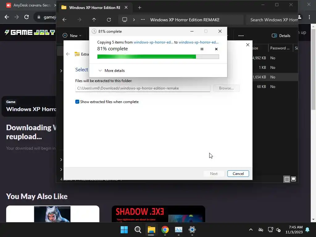Open the Windows Start menu

coord(124,230)
